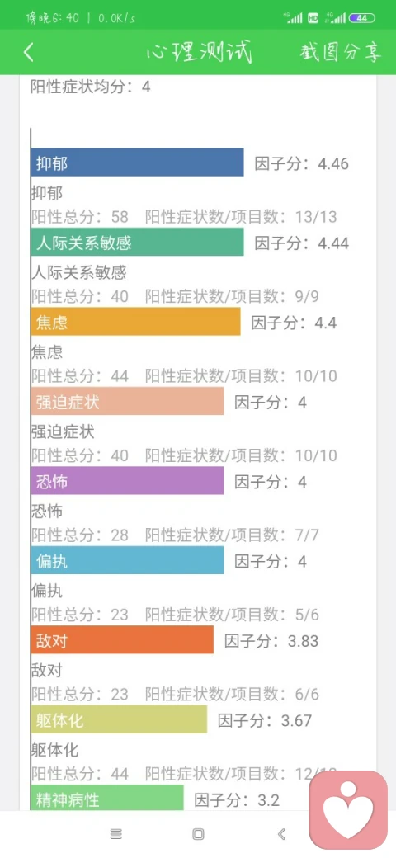Select the orange-red 敌对 bar
The width and height of the screenshot is (396, 858).
coord(123,639)
